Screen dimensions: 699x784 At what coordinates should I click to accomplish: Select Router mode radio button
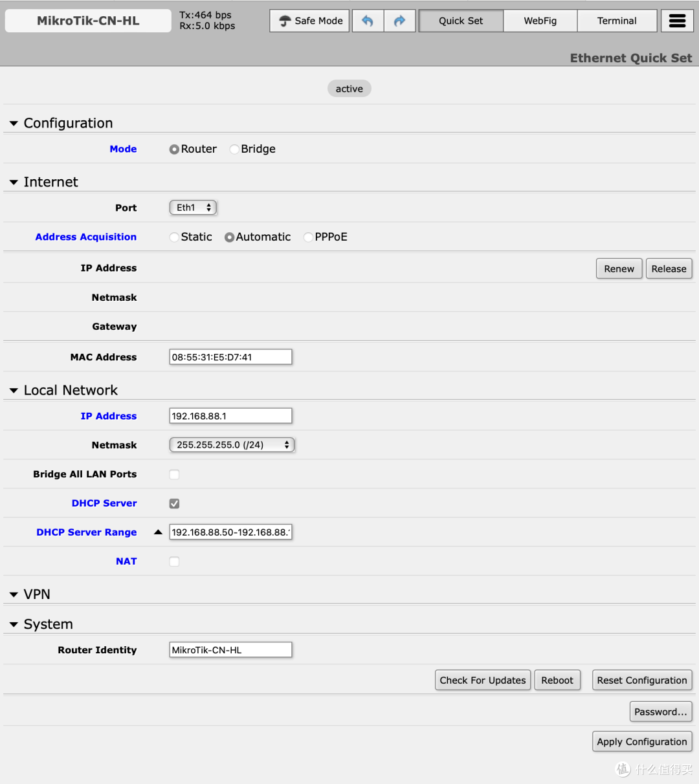click(174, 149)
